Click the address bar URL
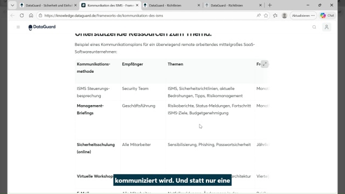 [x=103, y=16]
